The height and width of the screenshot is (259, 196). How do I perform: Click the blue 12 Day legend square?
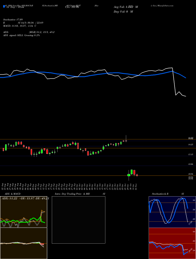pos(4,6)
